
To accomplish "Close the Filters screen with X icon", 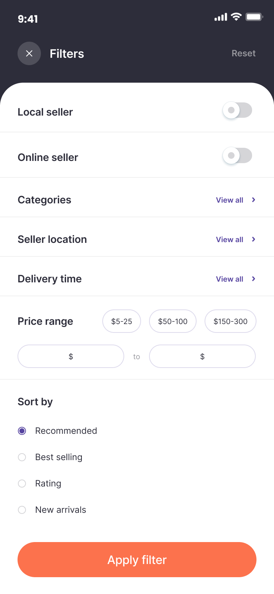I will point(29,53).
